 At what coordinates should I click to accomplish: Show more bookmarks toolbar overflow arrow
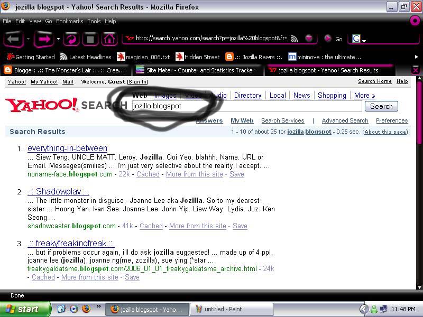pos(416,57)
